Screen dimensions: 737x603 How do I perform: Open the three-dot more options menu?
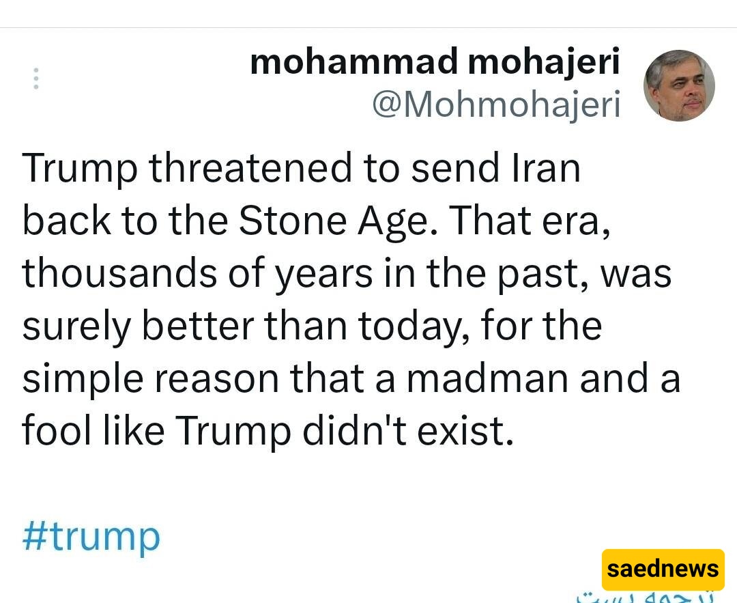[x=35, y=79]
